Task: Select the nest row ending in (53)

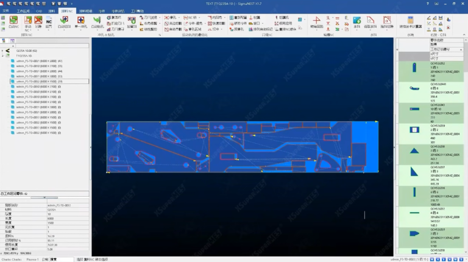Action: tap(39, 76)
